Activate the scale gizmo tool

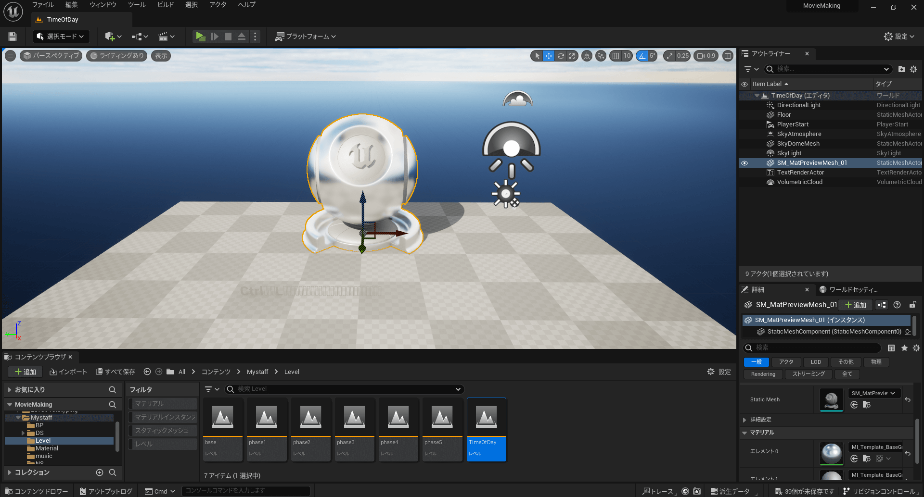click(x=572, y=56)
